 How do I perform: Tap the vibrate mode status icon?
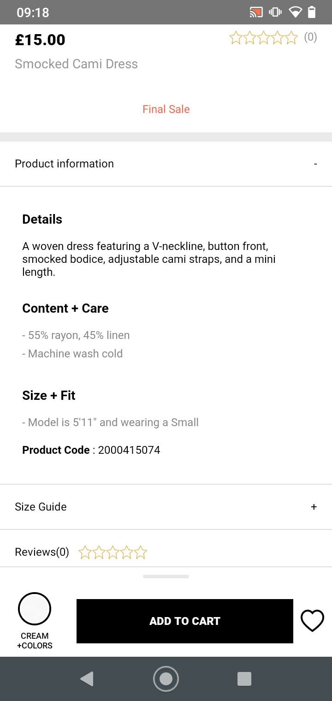tap(275, 12)
